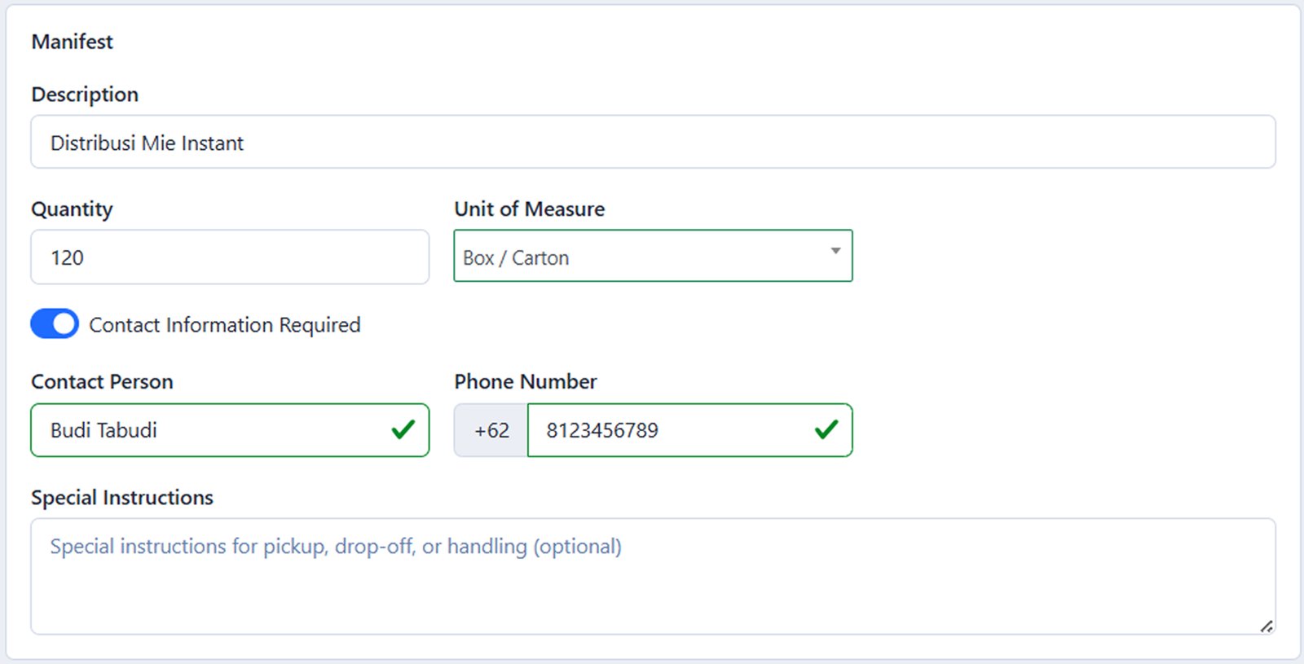
Task: Click the green checkmark in Phone Number field
Action: pos(826,429)
